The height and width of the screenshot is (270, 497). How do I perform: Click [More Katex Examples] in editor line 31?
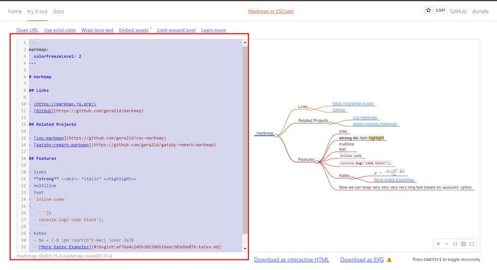65,247
